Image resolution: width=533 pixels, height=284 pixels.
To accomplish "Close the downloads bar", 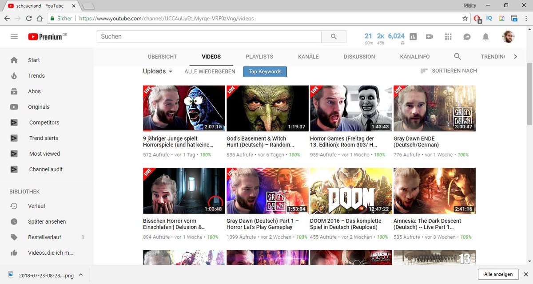I will click(x=526, y=274).
